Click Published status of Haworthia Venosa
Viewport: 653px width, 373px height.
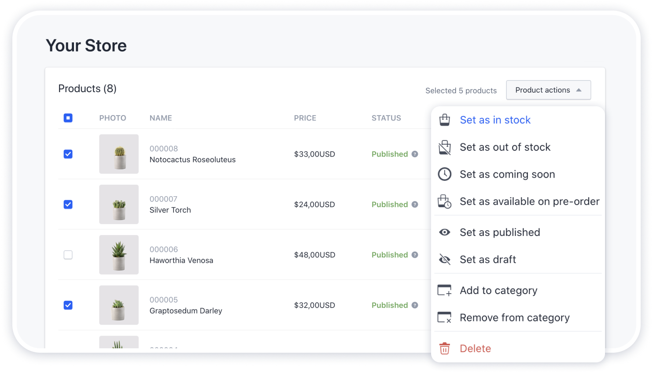pos(390,255)
